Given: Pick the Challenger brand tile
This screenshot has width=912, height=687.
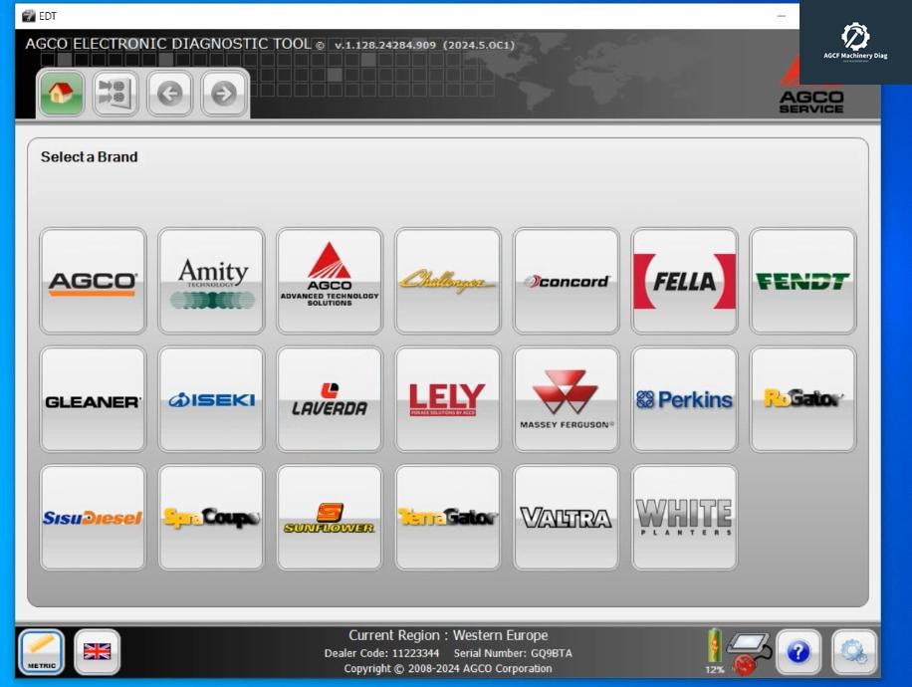Looking at the screenshot, I should point(448,281).
